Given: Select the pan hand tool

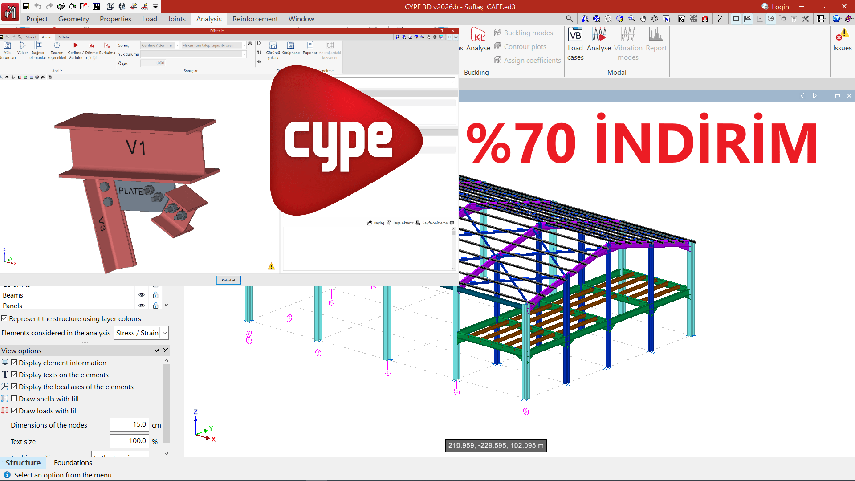Looking at the screenshot, I should (643, 19).
